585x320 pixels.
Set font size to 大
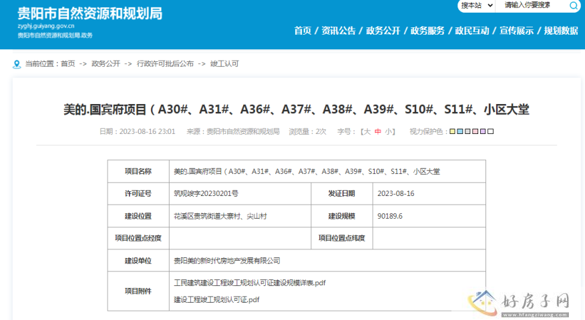367,131
